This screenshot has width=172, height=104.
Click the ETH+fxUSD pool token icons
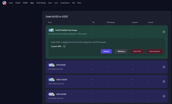51,65
